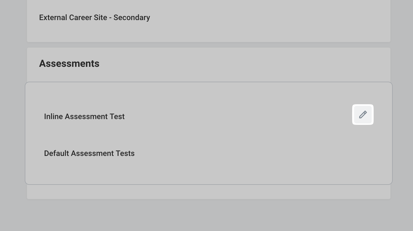413x231 pixels.
Task: Open editing for Assessments via pencil
Action: (x=363, y=114)
